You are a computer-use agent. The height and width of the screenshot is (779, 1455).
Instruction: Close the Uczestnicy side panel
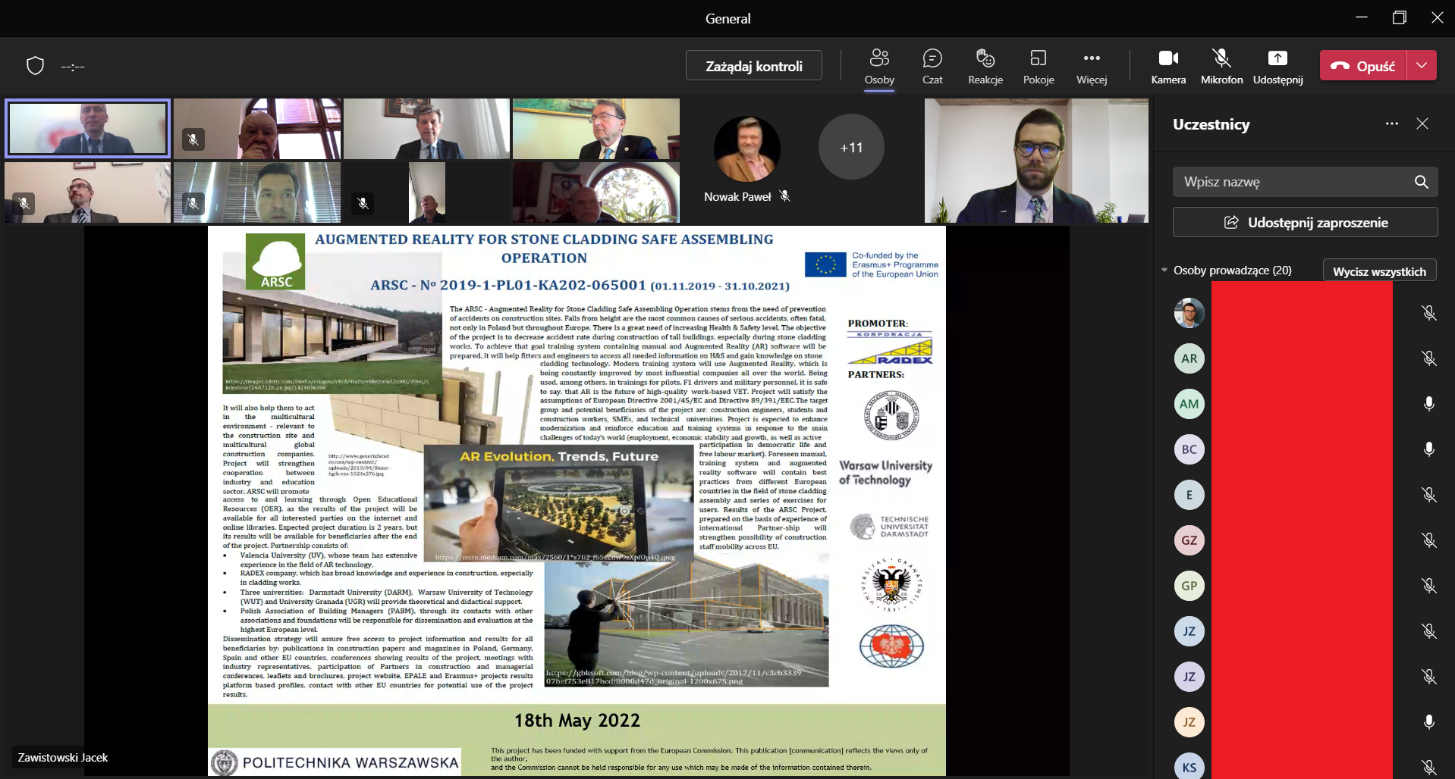click(x=1422, y=124)
